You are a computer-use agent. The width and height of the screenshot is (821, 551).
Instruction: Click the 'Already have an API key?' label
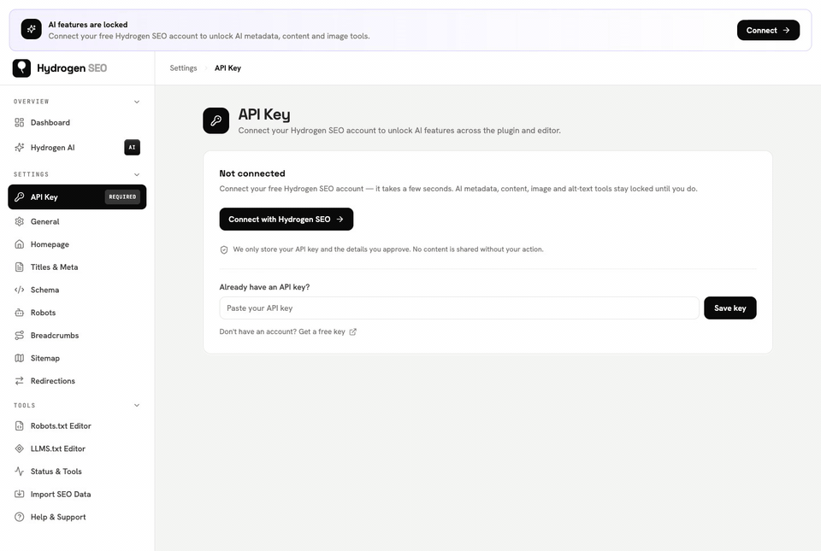coord(264,287)
